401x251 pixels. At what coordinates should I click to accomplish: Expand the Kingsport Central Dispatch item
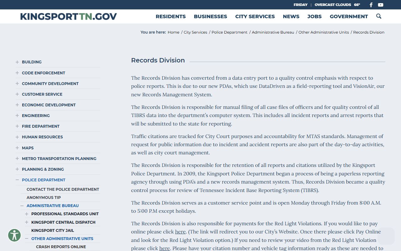coord(27,222)
